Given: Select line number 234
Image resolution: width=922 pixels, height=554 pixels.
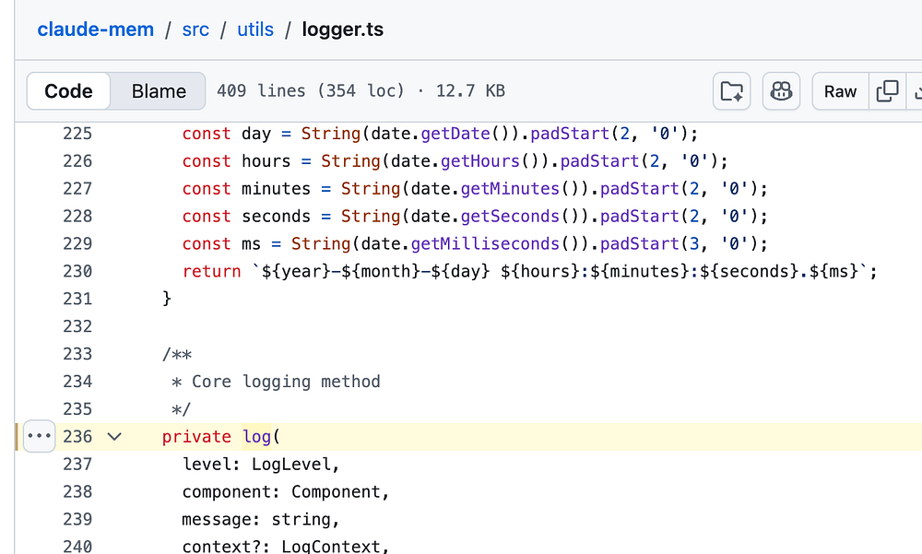Looking at the screenshot, I should coord(77,382).
